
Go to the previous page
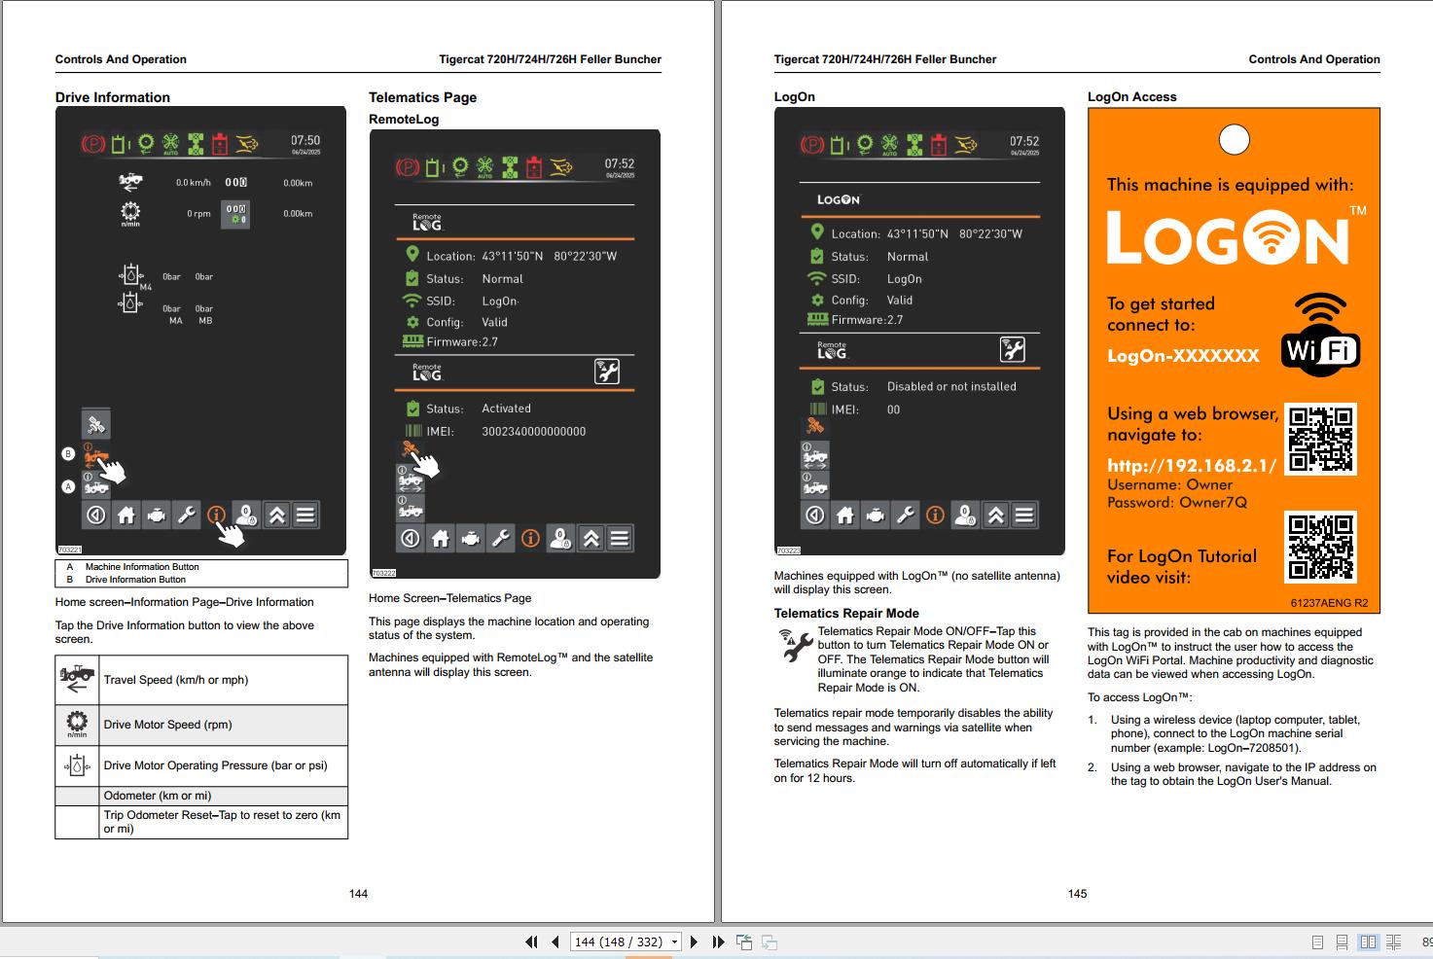(x=555, y=941)
